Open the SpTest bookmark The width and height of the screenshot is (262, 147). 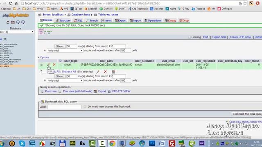click(x=76, y=9)
